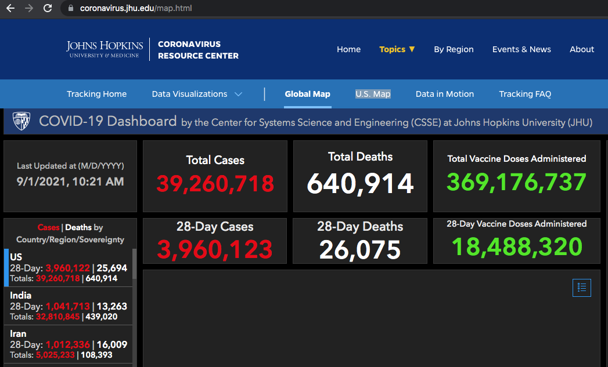Click the browser forward arrow
The image size is (608, 367).
click(x=29, y=8)
